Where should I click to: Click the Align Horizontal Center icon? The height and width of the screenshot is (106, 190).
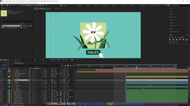pos(173,39)
